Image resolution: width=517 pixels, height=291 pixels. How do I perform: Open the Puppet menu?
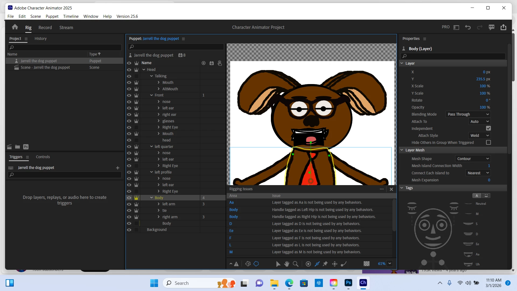52,16
